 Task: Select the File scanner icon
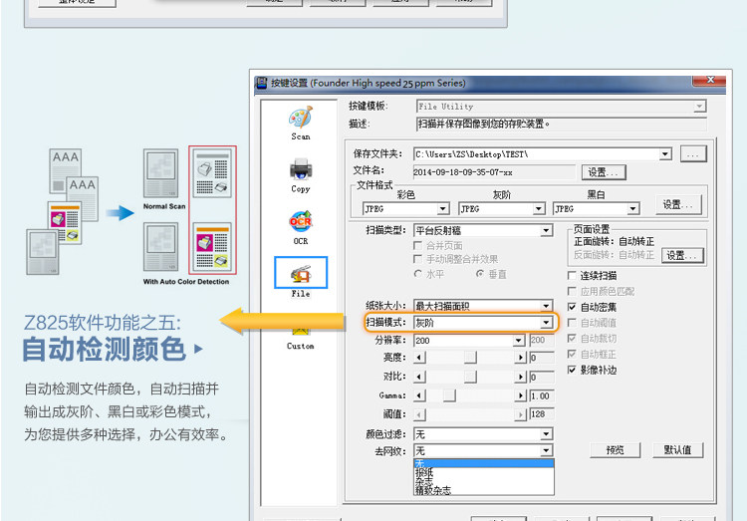pos(301,273)
